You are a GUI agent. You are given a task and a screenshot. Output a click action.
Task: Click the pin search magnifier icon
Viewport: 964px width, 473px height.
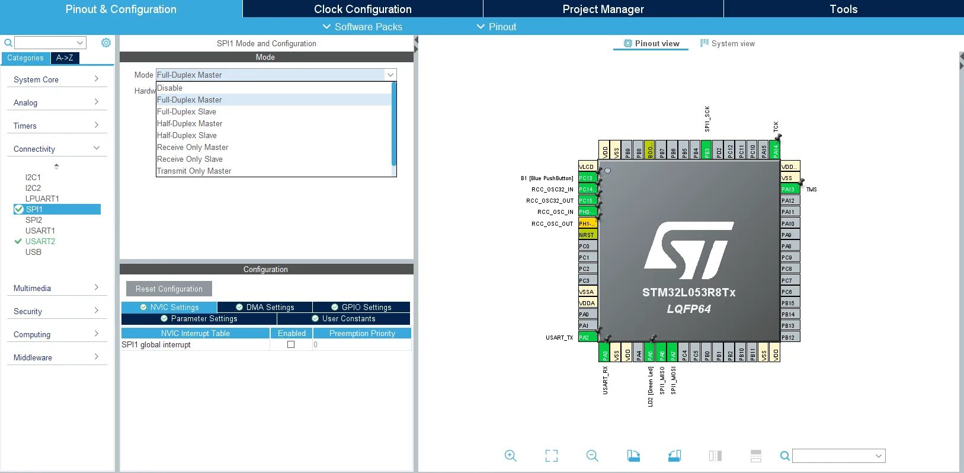[785, 456]
